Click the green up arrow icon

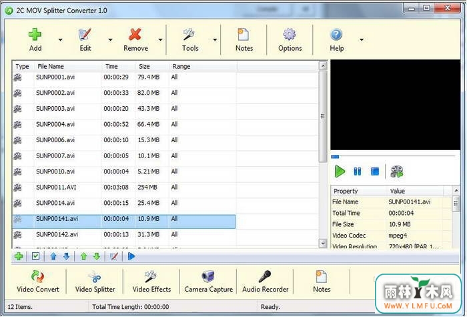83,256
